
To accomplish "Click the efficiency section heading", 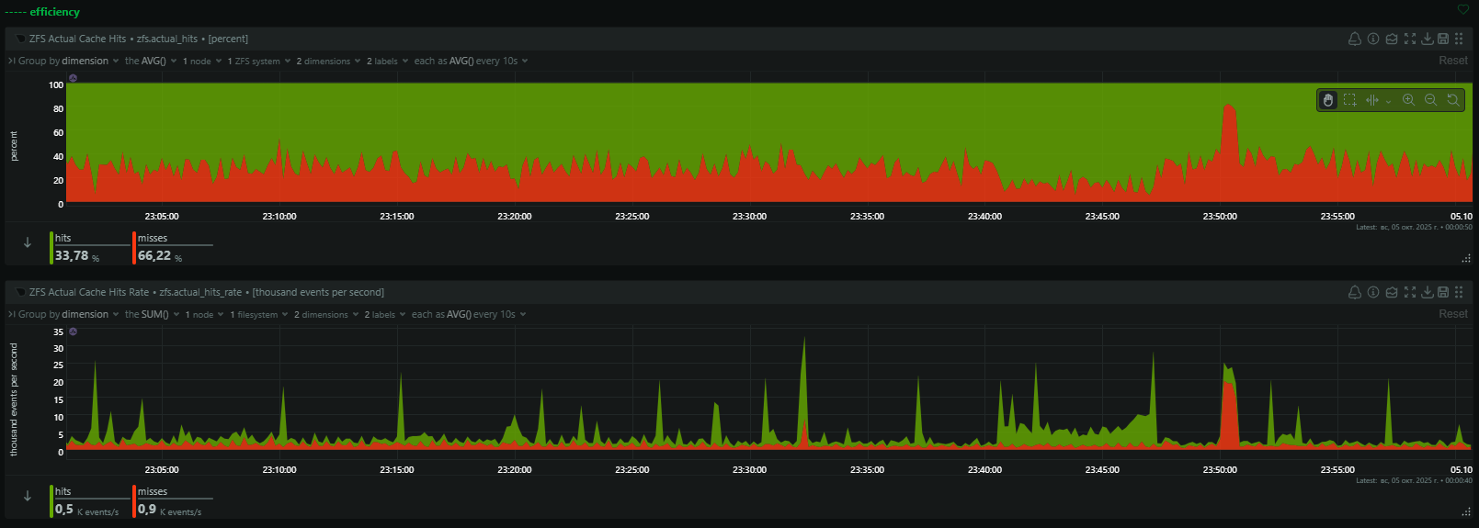I will click(x=54, y=12).
